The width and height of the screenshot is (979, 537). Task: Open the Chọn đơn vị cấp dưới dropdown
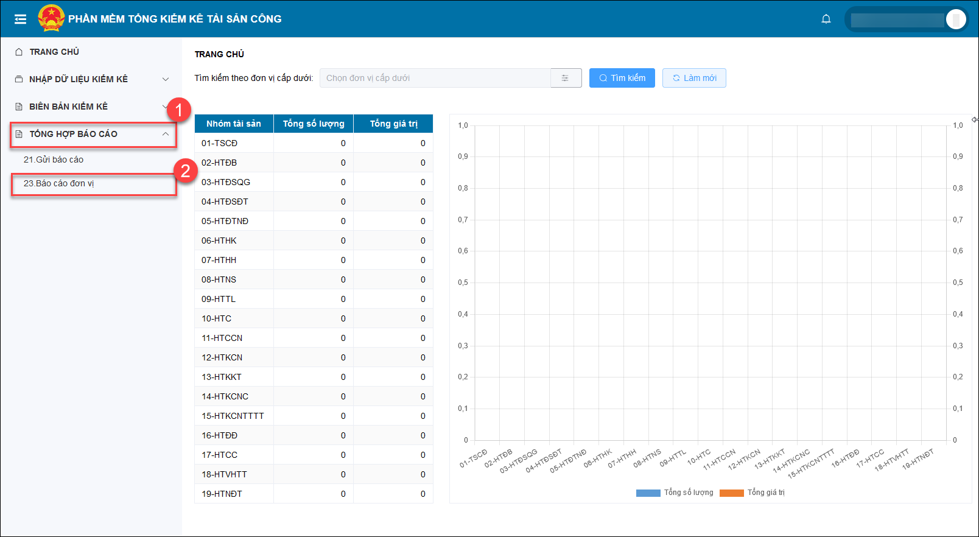pyautogui.click(x=435, y=78)
